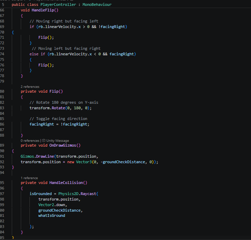Image resolution: width=251 pixels, height=240 pixels.
Task: Click the Flip() call on line 76
Action: [x=46, y=65]
